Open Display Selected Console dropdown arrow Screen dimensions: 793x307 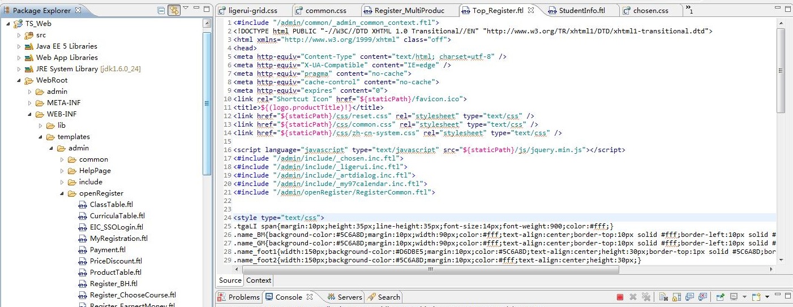point(744,297)
